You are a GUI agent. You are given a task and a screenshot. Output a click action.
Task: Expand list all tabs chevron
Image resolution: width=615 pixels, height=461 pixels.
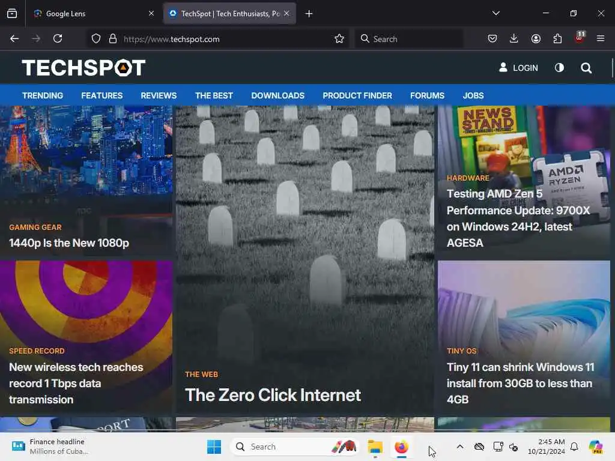tap(496, 13)
